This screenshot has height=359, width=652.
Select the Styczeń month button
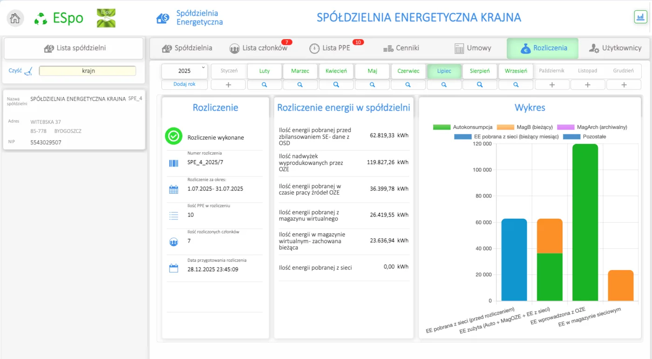pos(229,71)
